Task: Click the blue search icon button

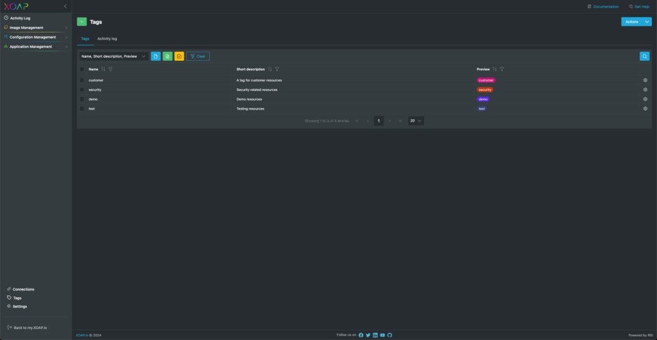Action: 644,56
